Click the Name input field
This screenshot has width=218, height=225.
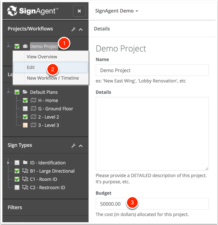coord(152,70)
